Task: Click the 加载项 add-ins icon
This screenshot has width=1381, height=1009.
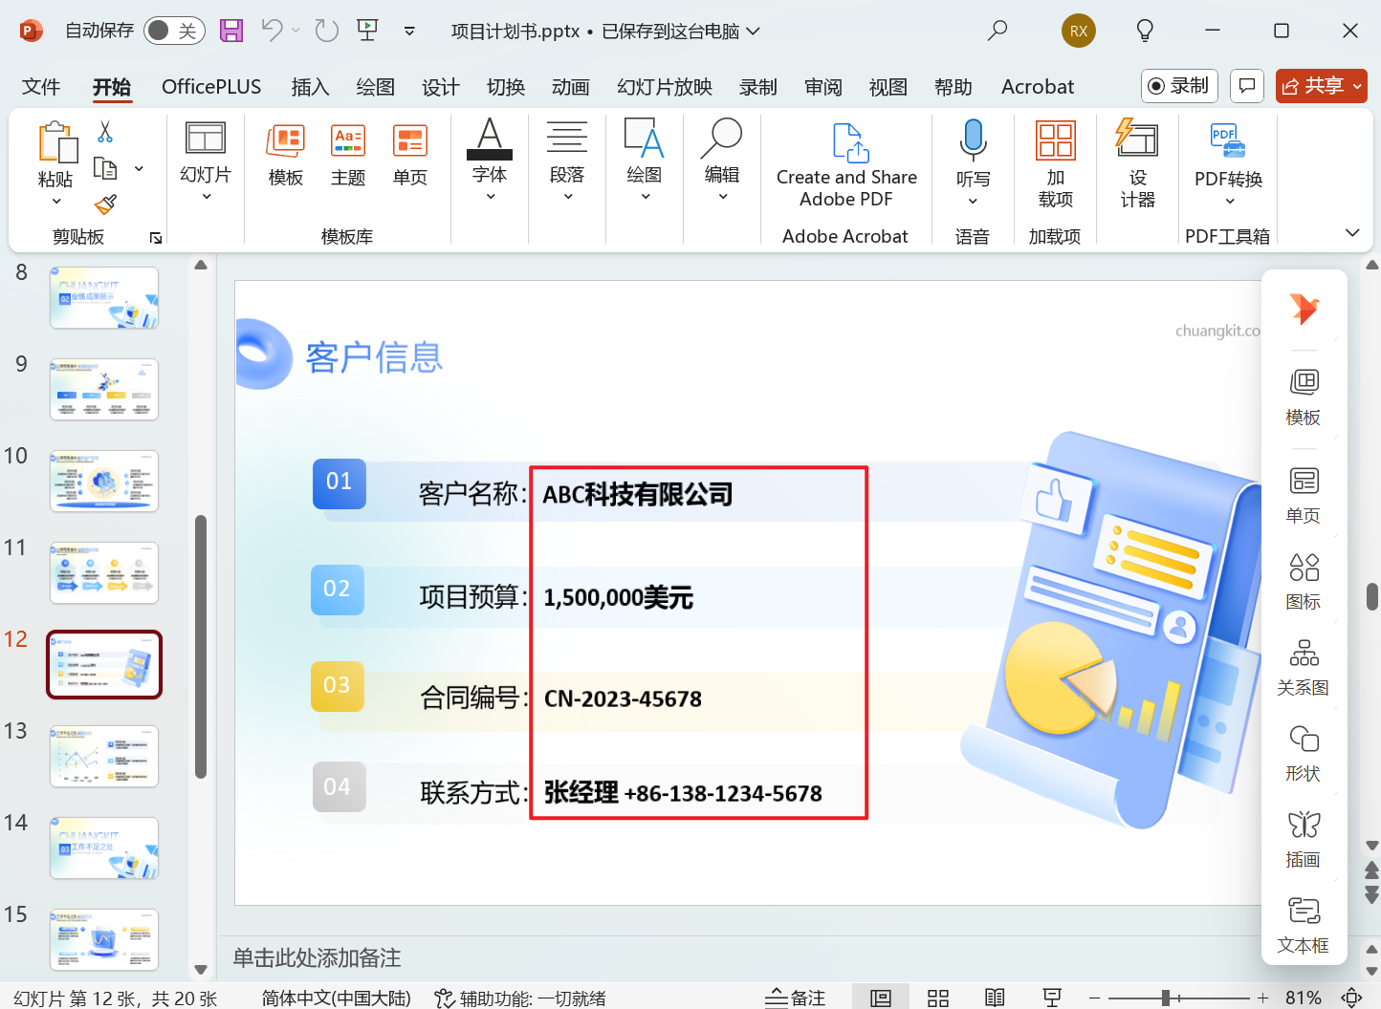Action: click(1055, 162)
